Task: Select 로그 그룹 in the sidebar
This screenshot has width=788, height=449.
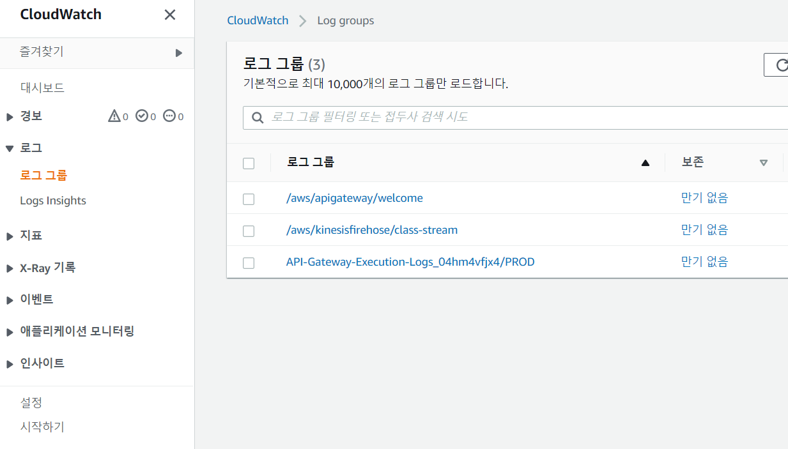Action: click(x=43, y=175)
